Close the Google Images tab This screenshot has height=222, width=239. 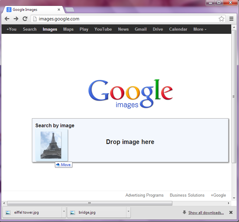point(59,10)
